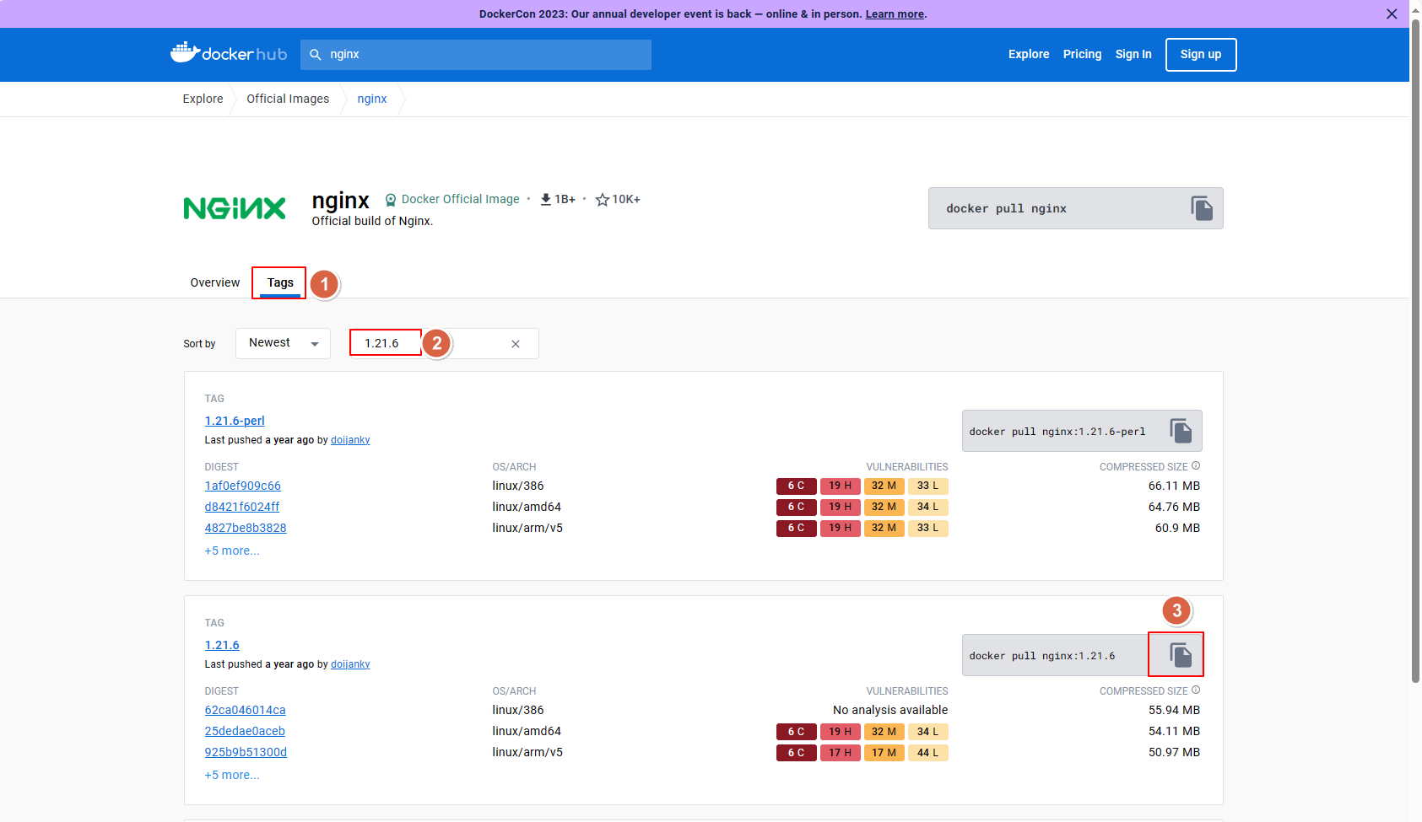Open digest 925b9b51300d
The image size is (1422, 822).
[x=246, y=752]
